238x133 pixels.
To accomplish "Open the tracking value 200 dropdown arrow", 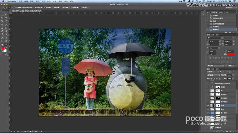I will click(x=234, y=44).
